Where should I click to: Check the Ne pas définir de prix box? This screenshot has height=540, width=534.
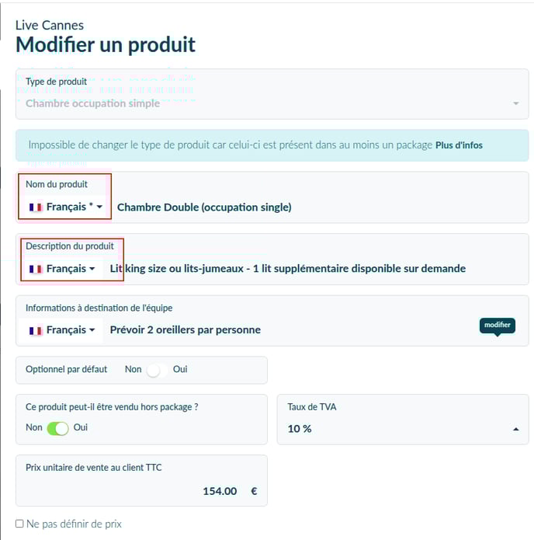(x=19, y=524)
